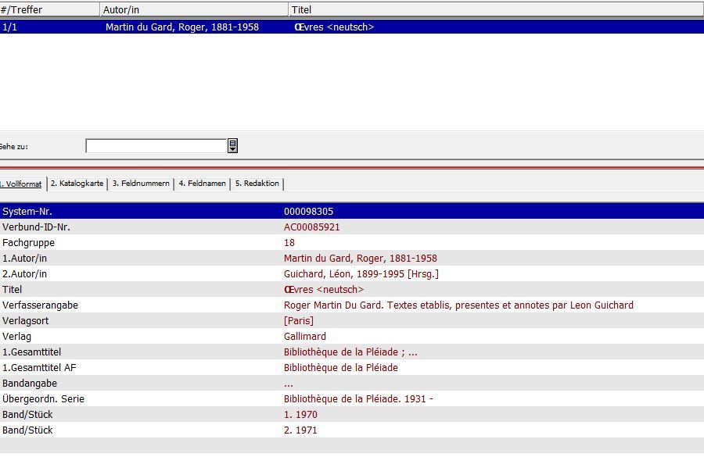This screenshot has height=457, width=704.
Task: Open the Übergeordn. Serie Pléiade 1931 link
Action: [357, 399]
